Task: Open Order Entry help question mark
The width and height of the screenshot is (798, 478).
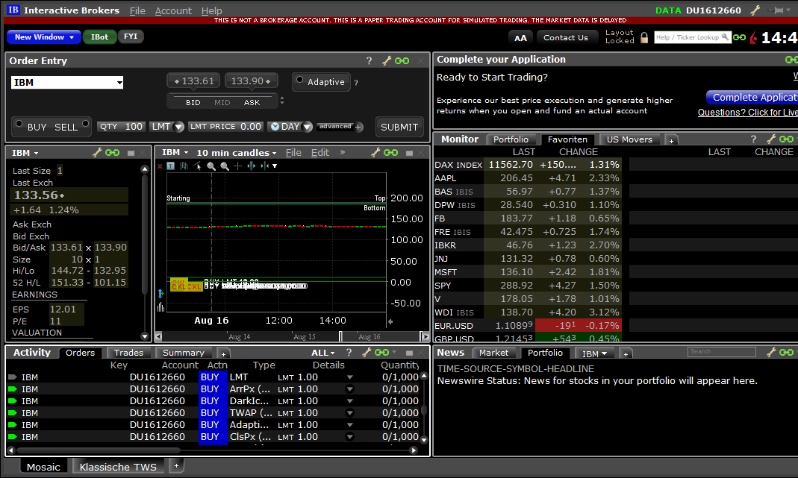Action: point(369,60)
